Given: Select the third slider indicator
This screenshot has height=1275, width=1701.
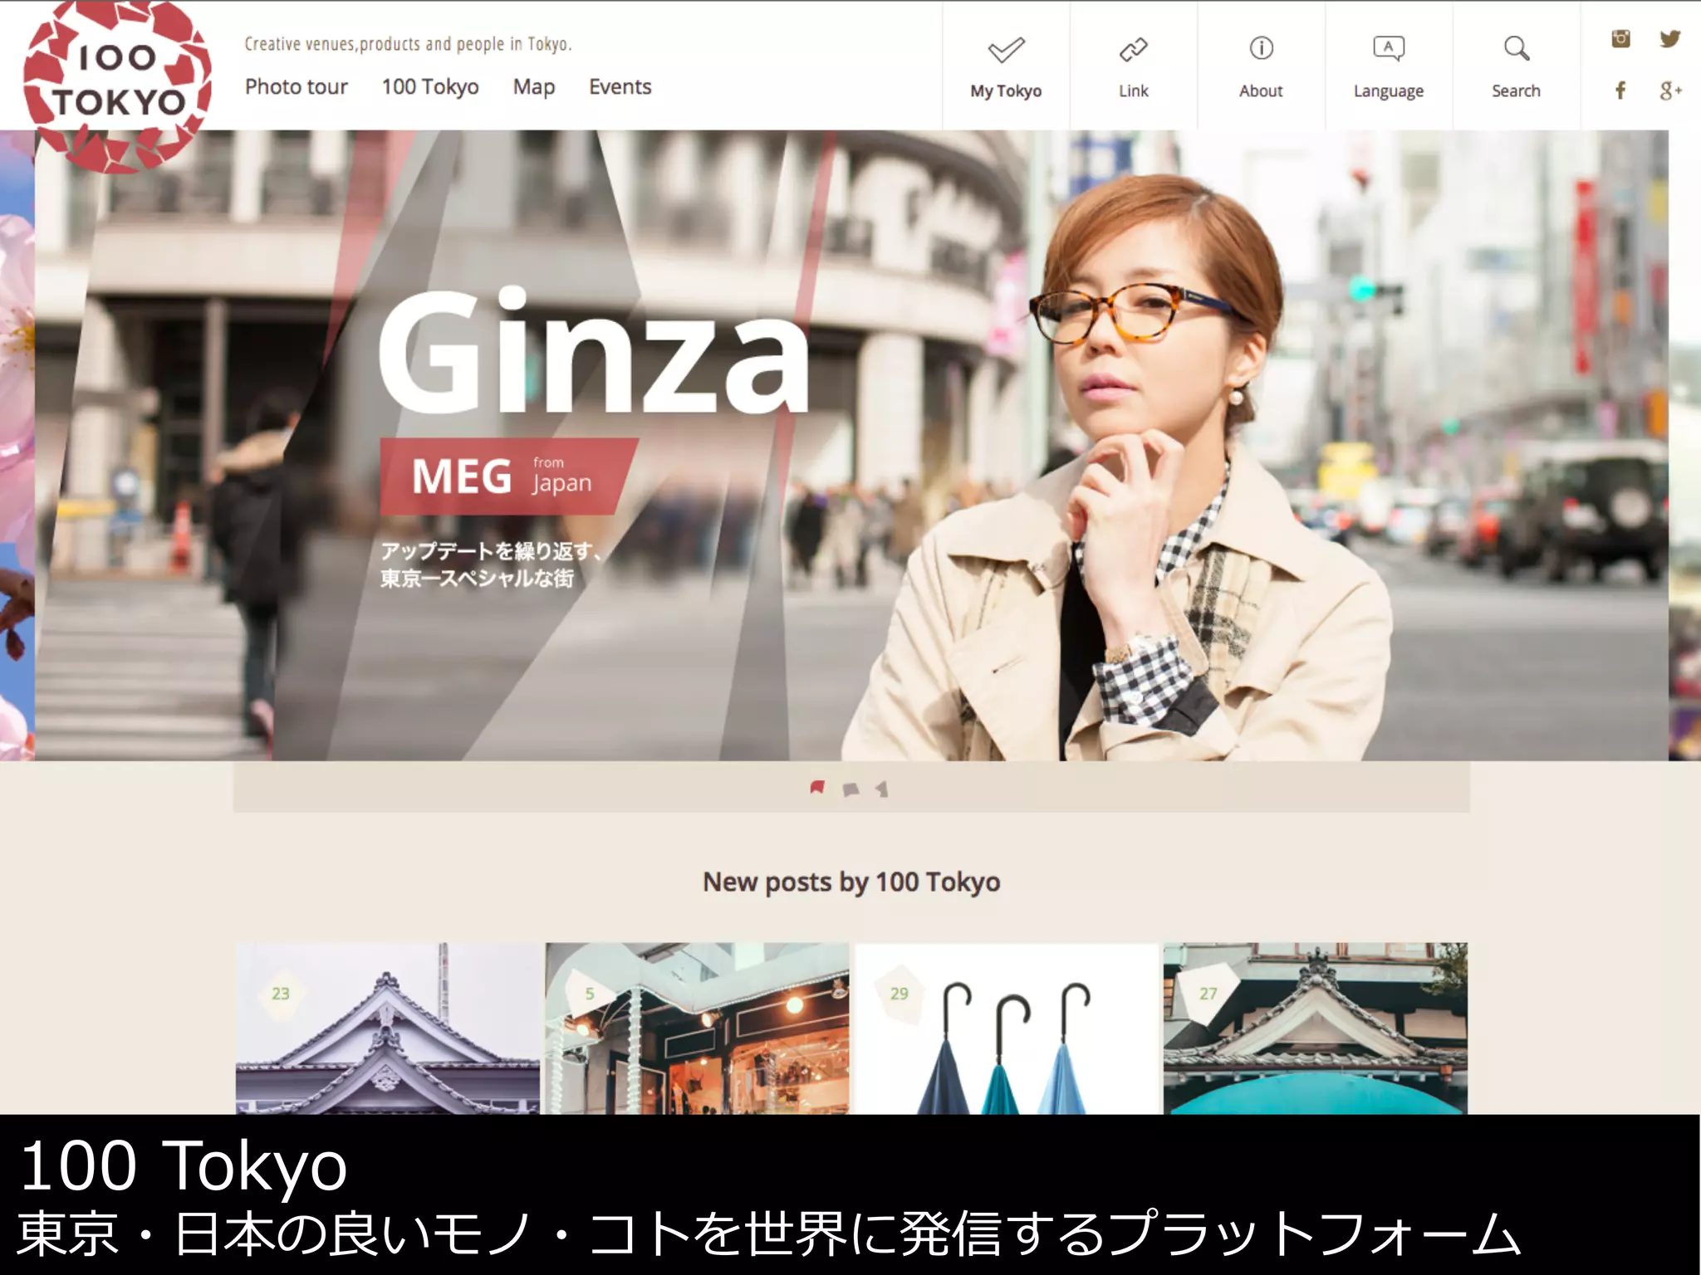Looking at the screenshot, I should [x=882, y=789].
